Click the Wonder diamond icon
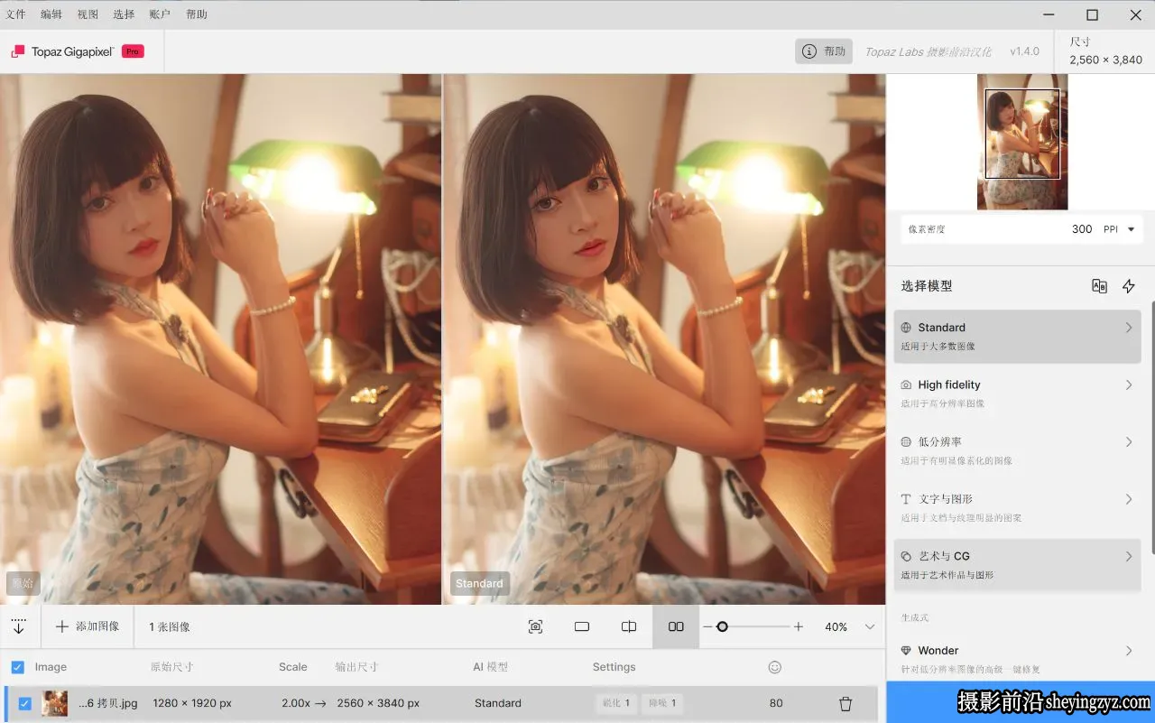The image size is (1155, 723). pyautogui.click(x=906, y=650)
